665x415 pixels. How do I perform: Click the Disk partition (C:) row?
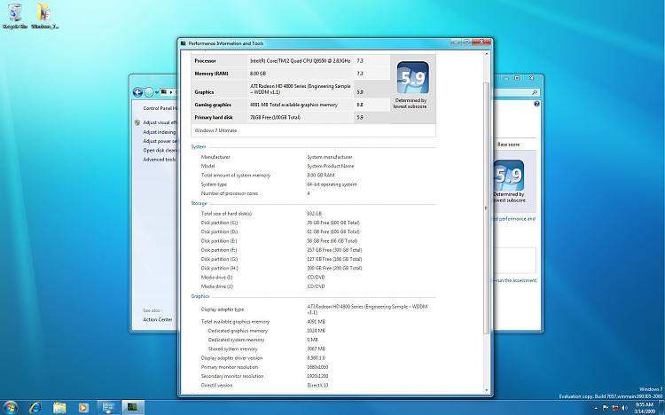[281, 223]
